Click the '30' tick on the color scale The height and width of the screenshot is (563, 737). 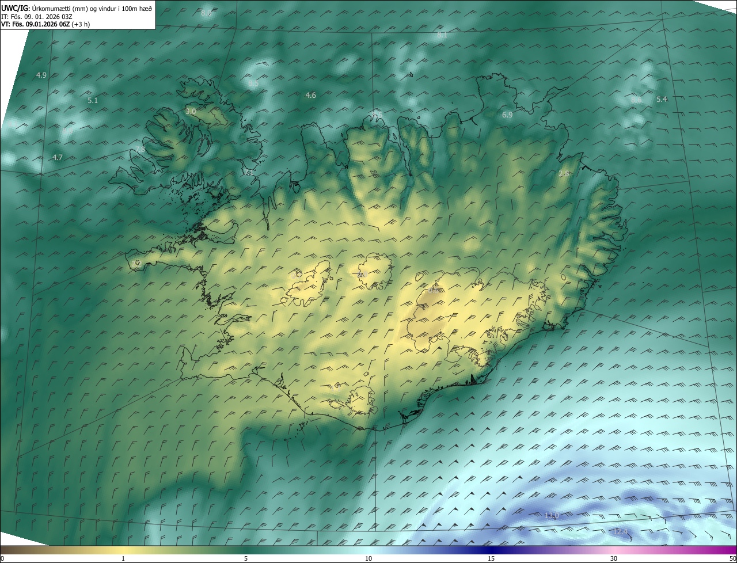pyautogui.click(x=614, y=558)
